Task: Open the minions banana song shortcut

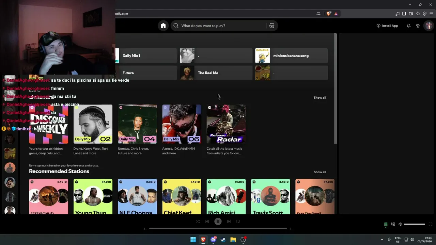Action: click(292, 55)
